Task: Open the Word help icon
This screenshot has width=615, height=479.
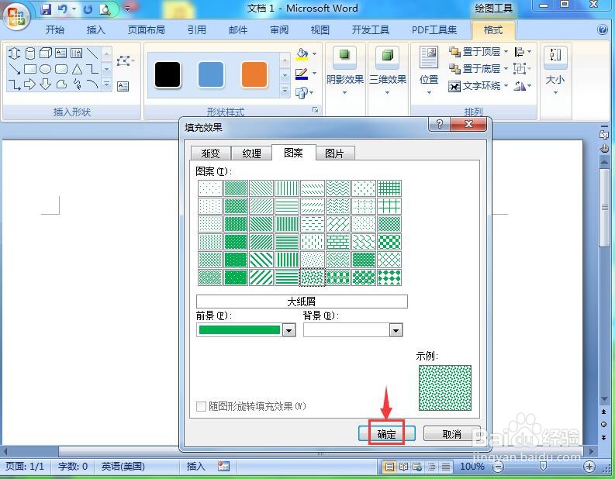Action: (603, 29)
